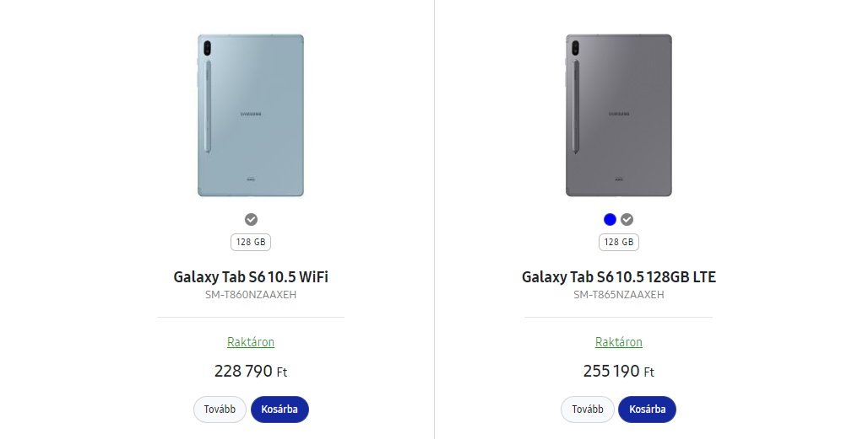Click the 228 790 Ft price
This screenshot has height=439, width=852.
(251, 371)
